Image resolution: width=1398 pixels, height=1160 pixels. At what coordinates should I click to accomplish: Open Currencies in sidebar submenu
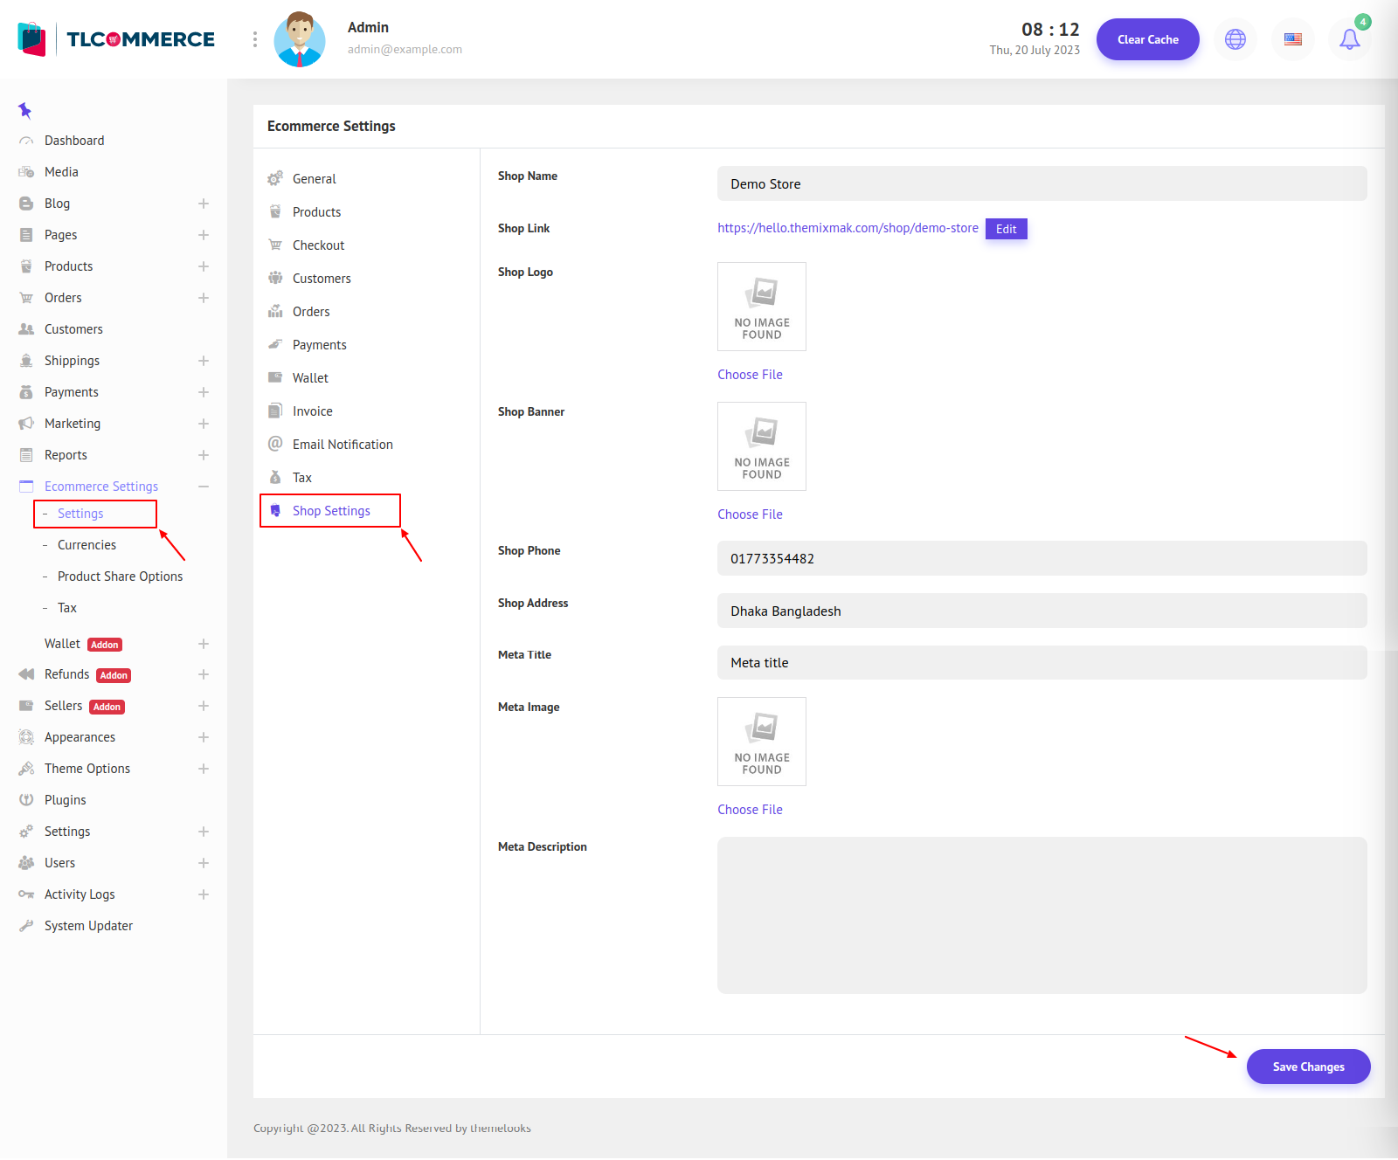87,545
